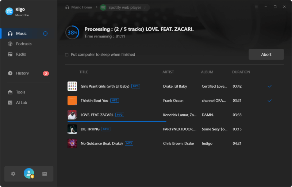Click the Tools toolbox icon

click(10, 92)
